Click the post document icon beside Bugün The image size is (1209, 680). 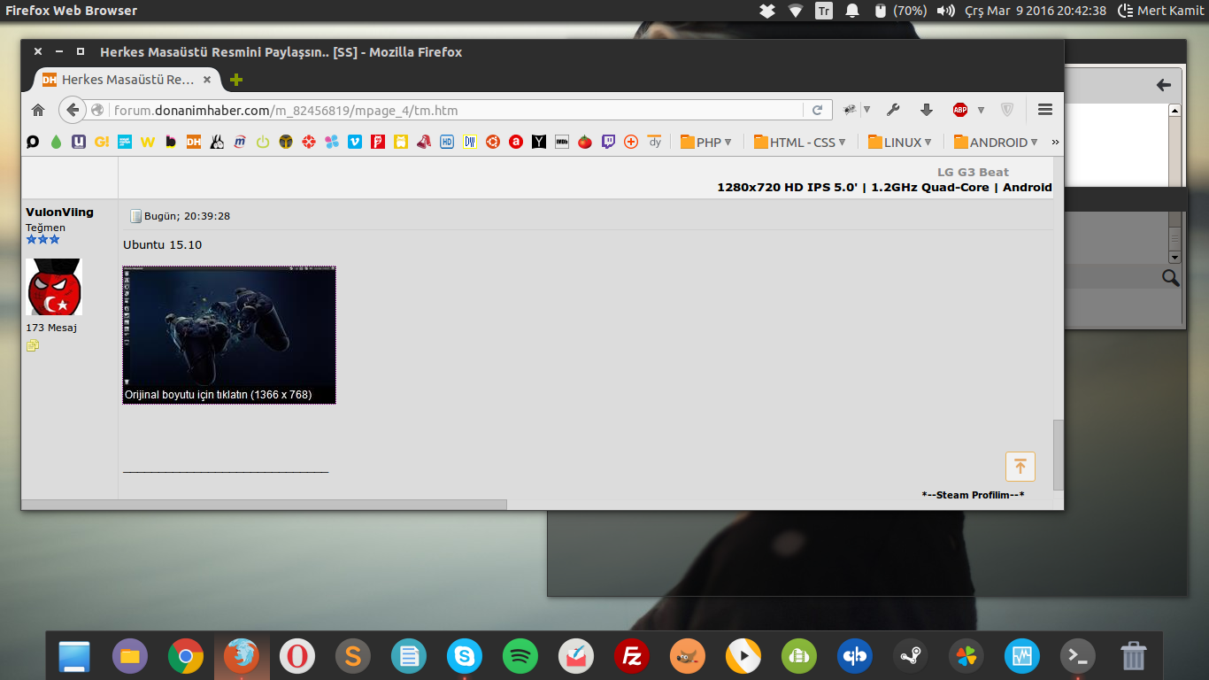pos(136,216)
